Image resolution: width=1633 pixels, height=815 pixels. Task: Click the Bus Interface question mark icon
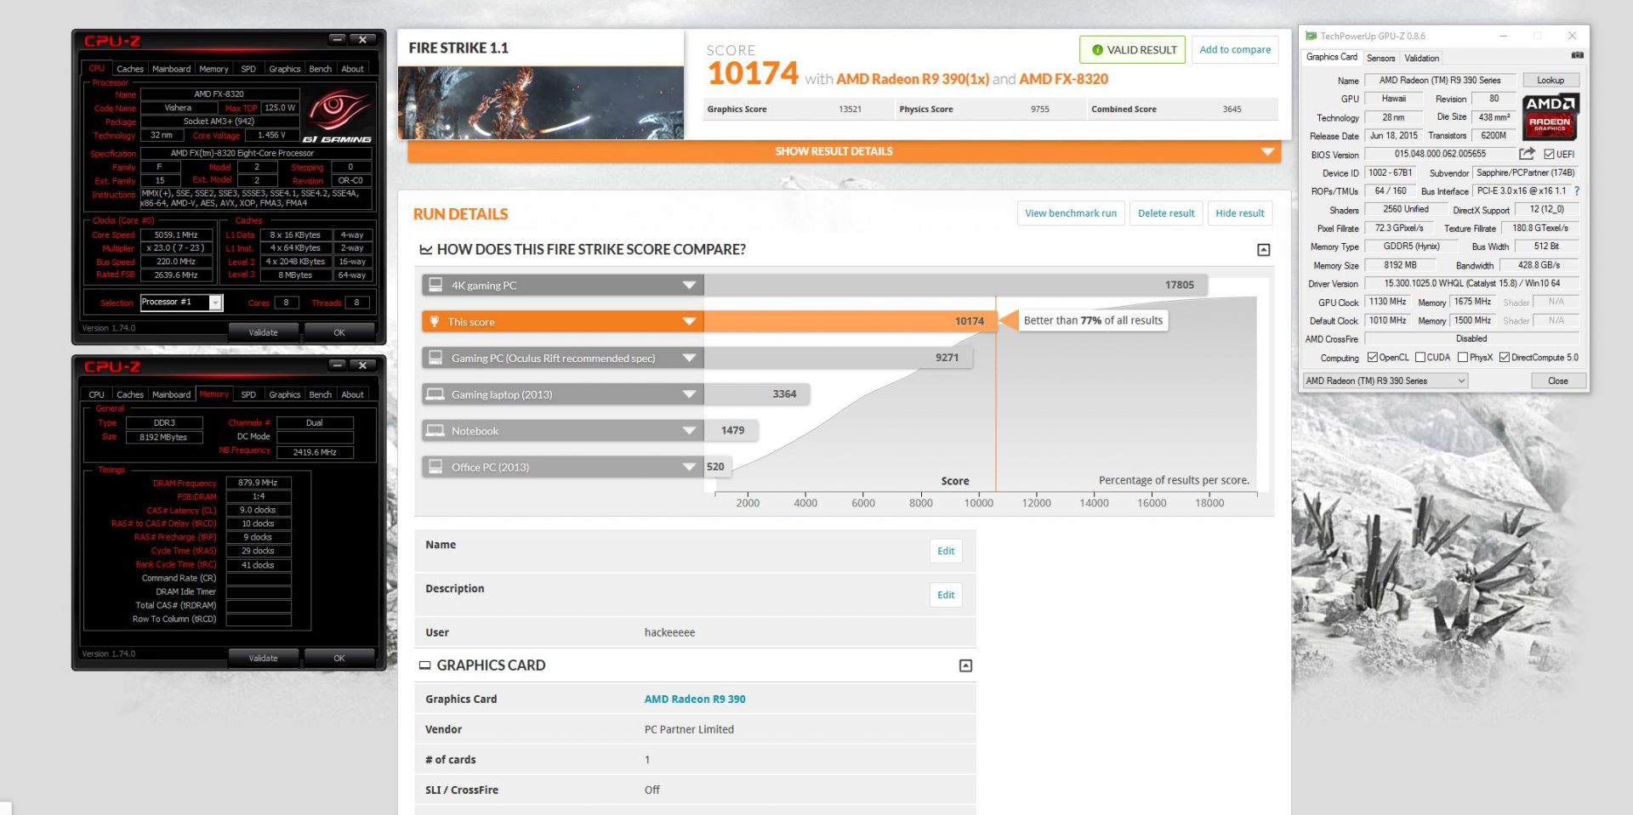pyautogui.click(x=1576, y=191)
